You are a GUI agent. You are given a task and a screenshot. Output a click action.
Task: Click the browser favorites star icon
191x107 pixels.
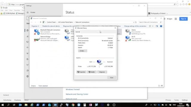pyautogui.click(x=184, y=4)
